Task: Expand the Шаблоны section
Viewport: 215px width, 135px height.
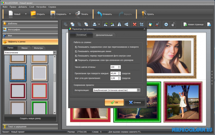Action: [x=30, y=24]
